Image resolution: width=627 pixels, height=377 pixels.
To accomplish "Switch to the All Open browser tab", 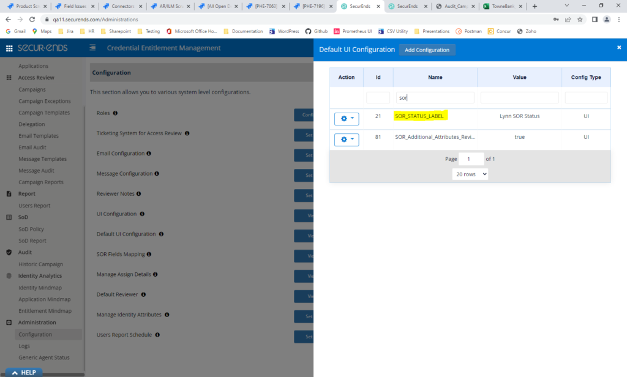I will point(219,6).
